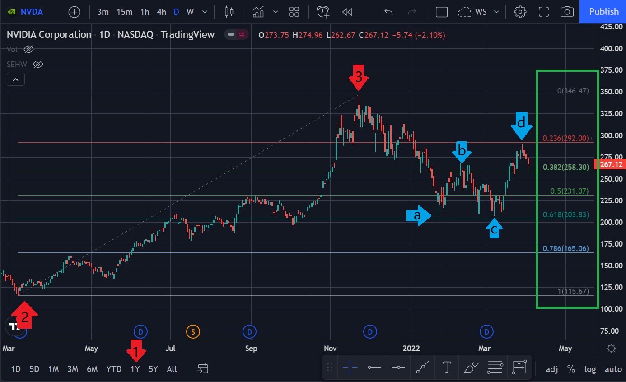626x382 pixels.
Task: Open chart settings gear in top toolbar
Action: point(520,12)
